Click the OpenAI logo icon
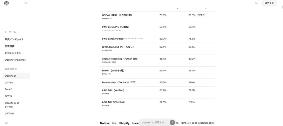This screenshot has width=283, height=126. pos(7,3)
